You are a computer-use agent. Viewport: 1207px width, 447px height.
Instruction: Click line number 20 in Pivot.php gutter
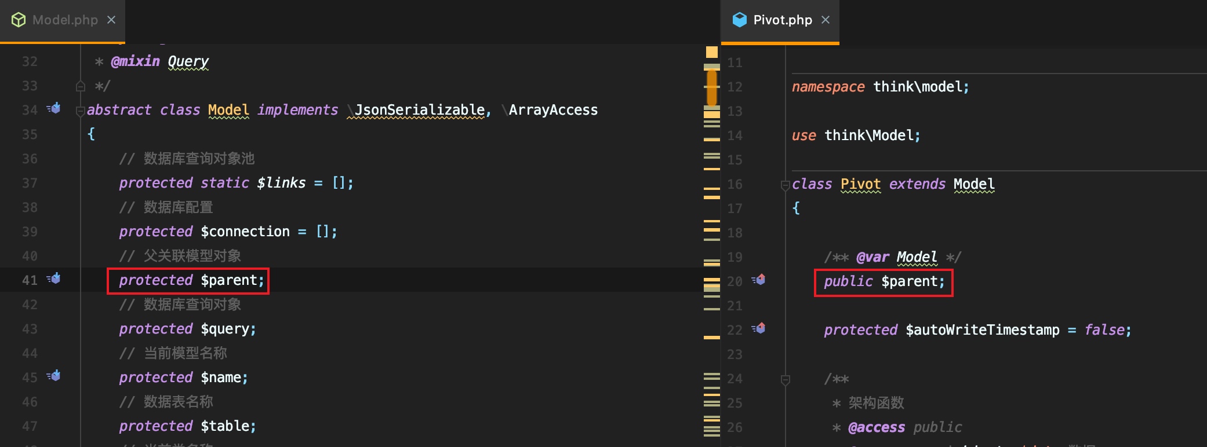click(735, 281)
